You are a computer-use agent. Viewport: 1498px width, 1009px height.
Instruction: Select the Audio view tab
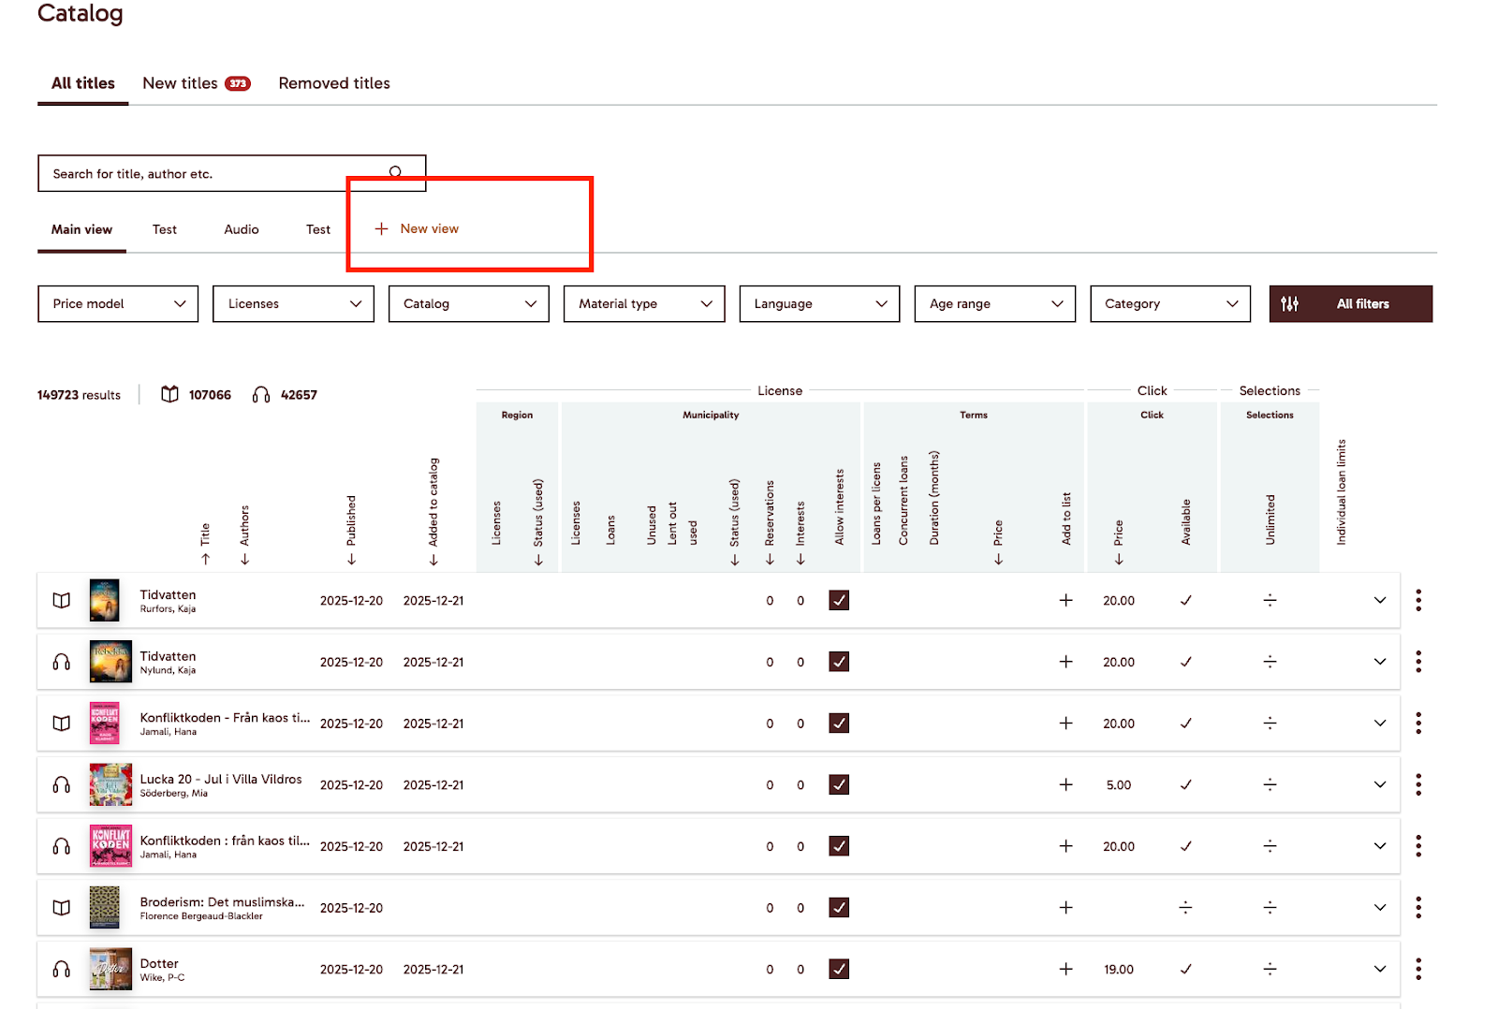(x=242, y=229)
